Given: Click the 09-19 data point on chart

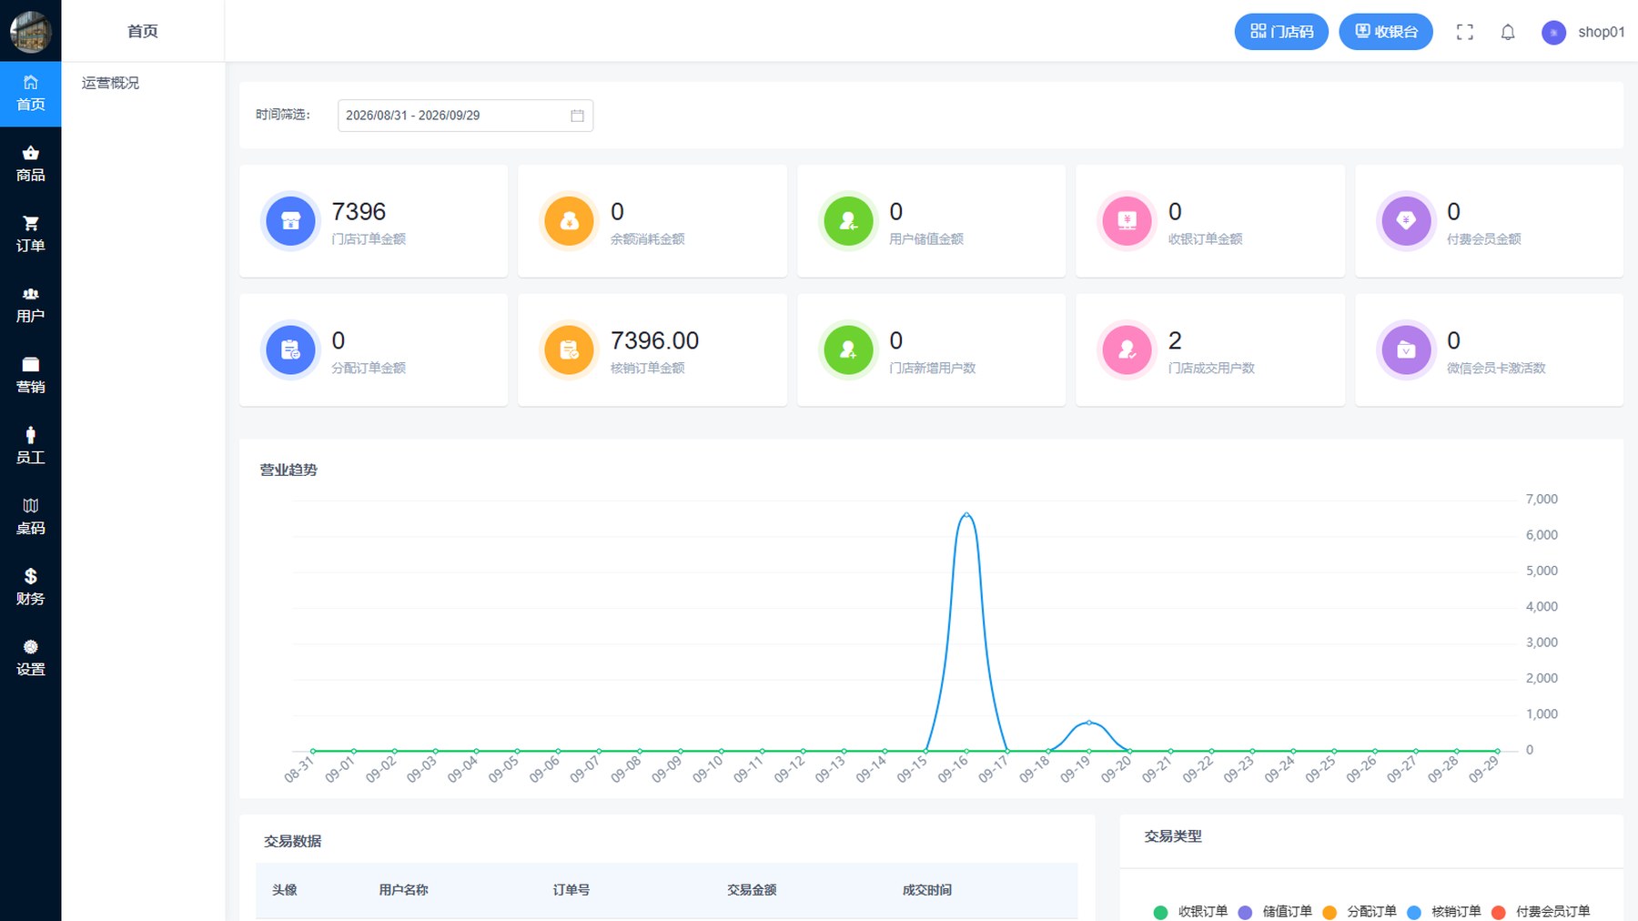Looking at the screenshot, I should point(1089,723).
